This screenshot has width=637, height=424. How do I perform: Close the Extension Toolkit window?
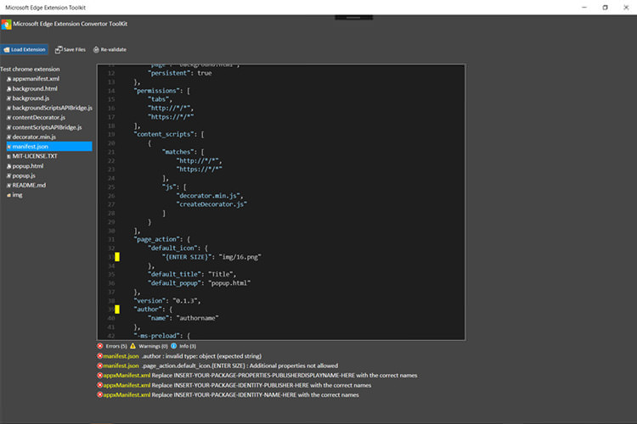pos(626,8)
